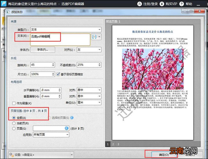Screen dimensions: 208x159
Task: Click the 文本(X) watermark text field
Action: [60, 40]
